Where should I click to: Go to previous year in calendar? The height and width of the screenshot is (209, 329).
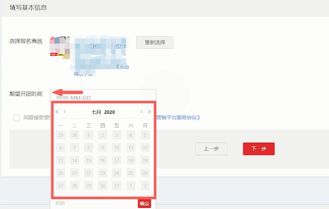pyautogui.click(x=57, y=112)
